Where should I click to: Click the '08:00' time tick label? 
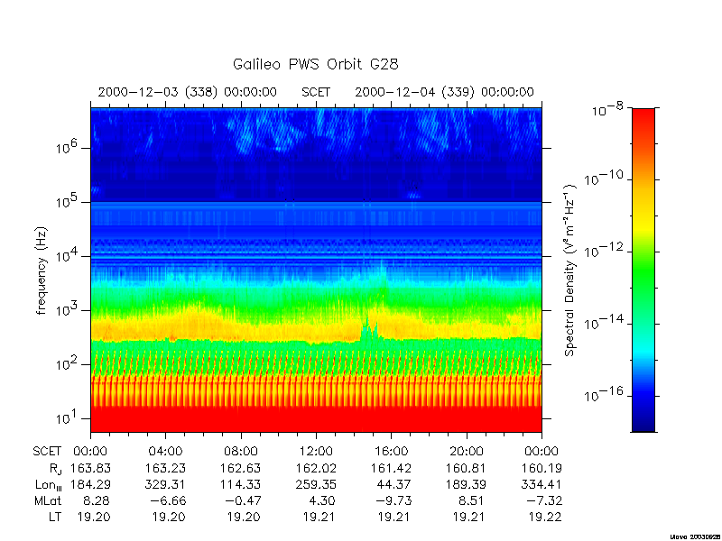241,452
